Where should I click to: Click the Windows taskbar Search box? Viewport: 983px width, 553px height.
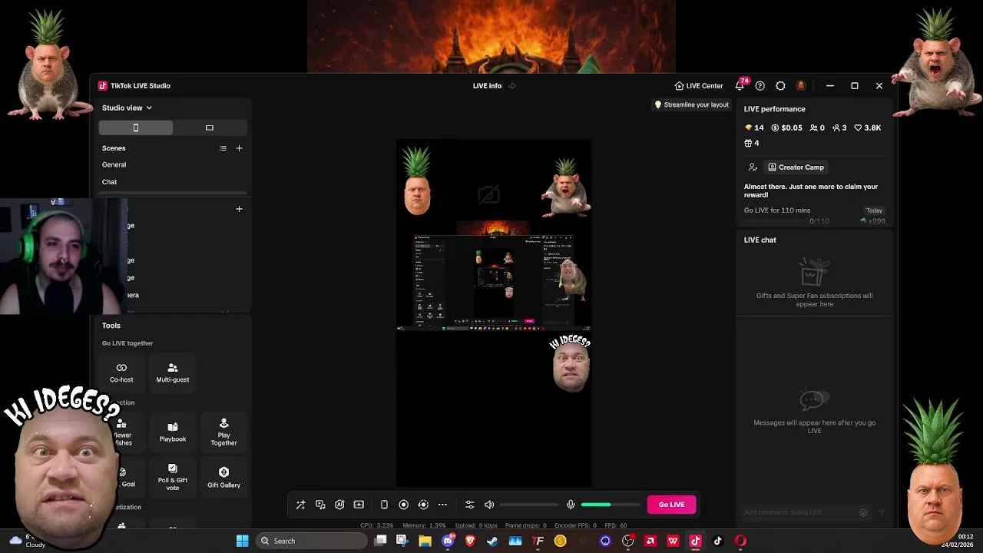312,541
